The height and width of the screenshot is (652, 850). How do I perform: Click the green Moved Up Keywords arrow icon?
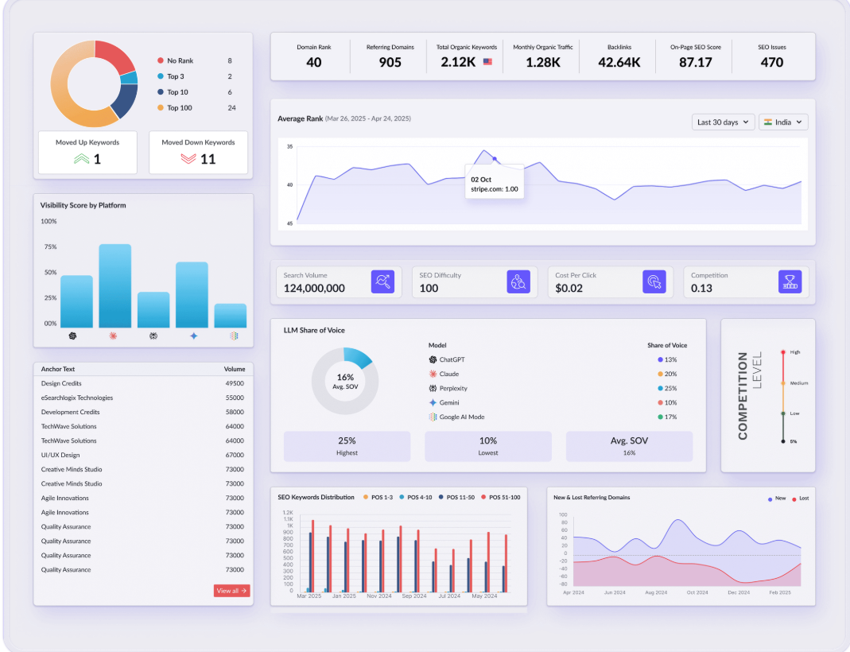[81, 159]
